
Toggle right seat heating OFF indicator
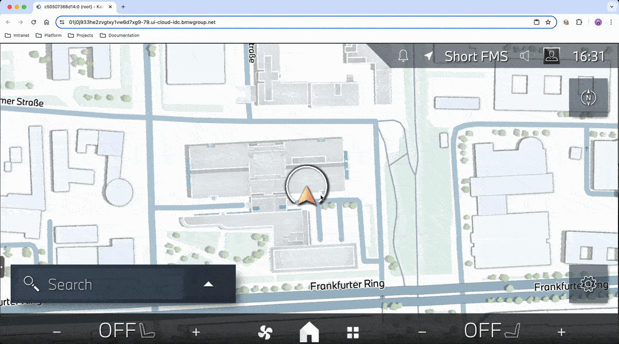click(x=492, y=330)
